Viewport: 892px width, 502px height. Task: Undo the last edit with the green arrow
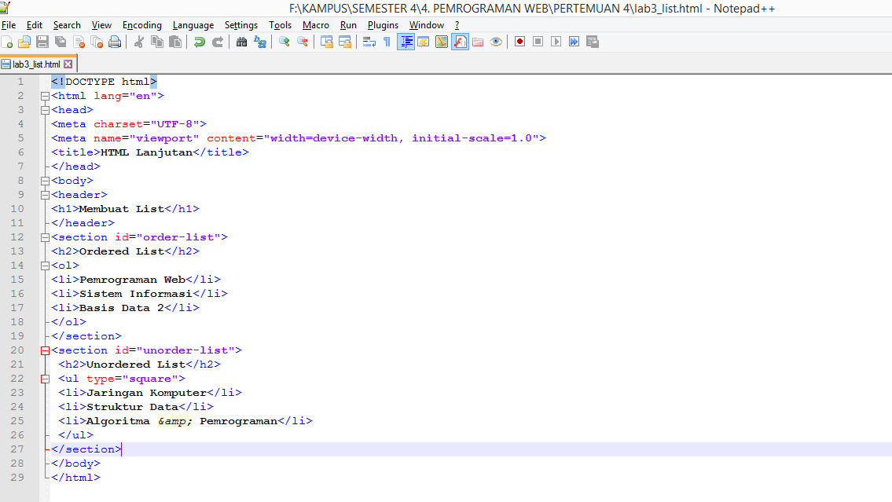pyautogui.click(x=198, y=42)
